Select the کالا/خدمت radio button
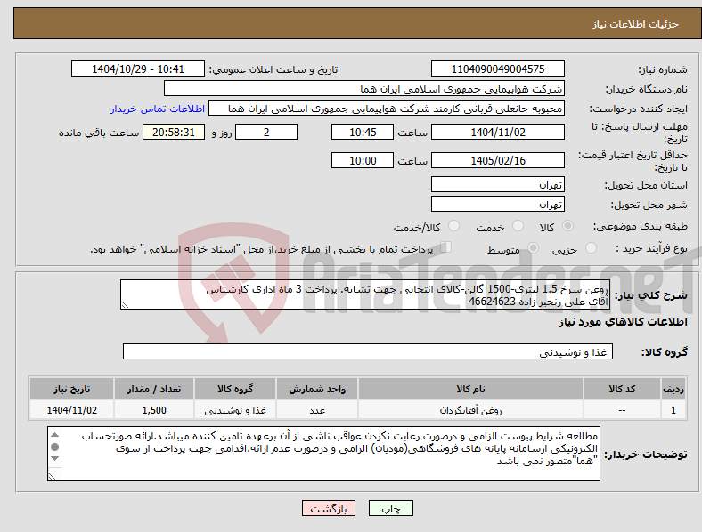Image resolution: width=702 pixels, height=532 pixels. 454,226
